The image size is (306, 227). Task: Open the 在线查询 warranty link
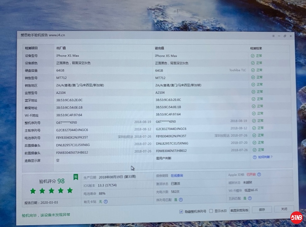point(177,176)
